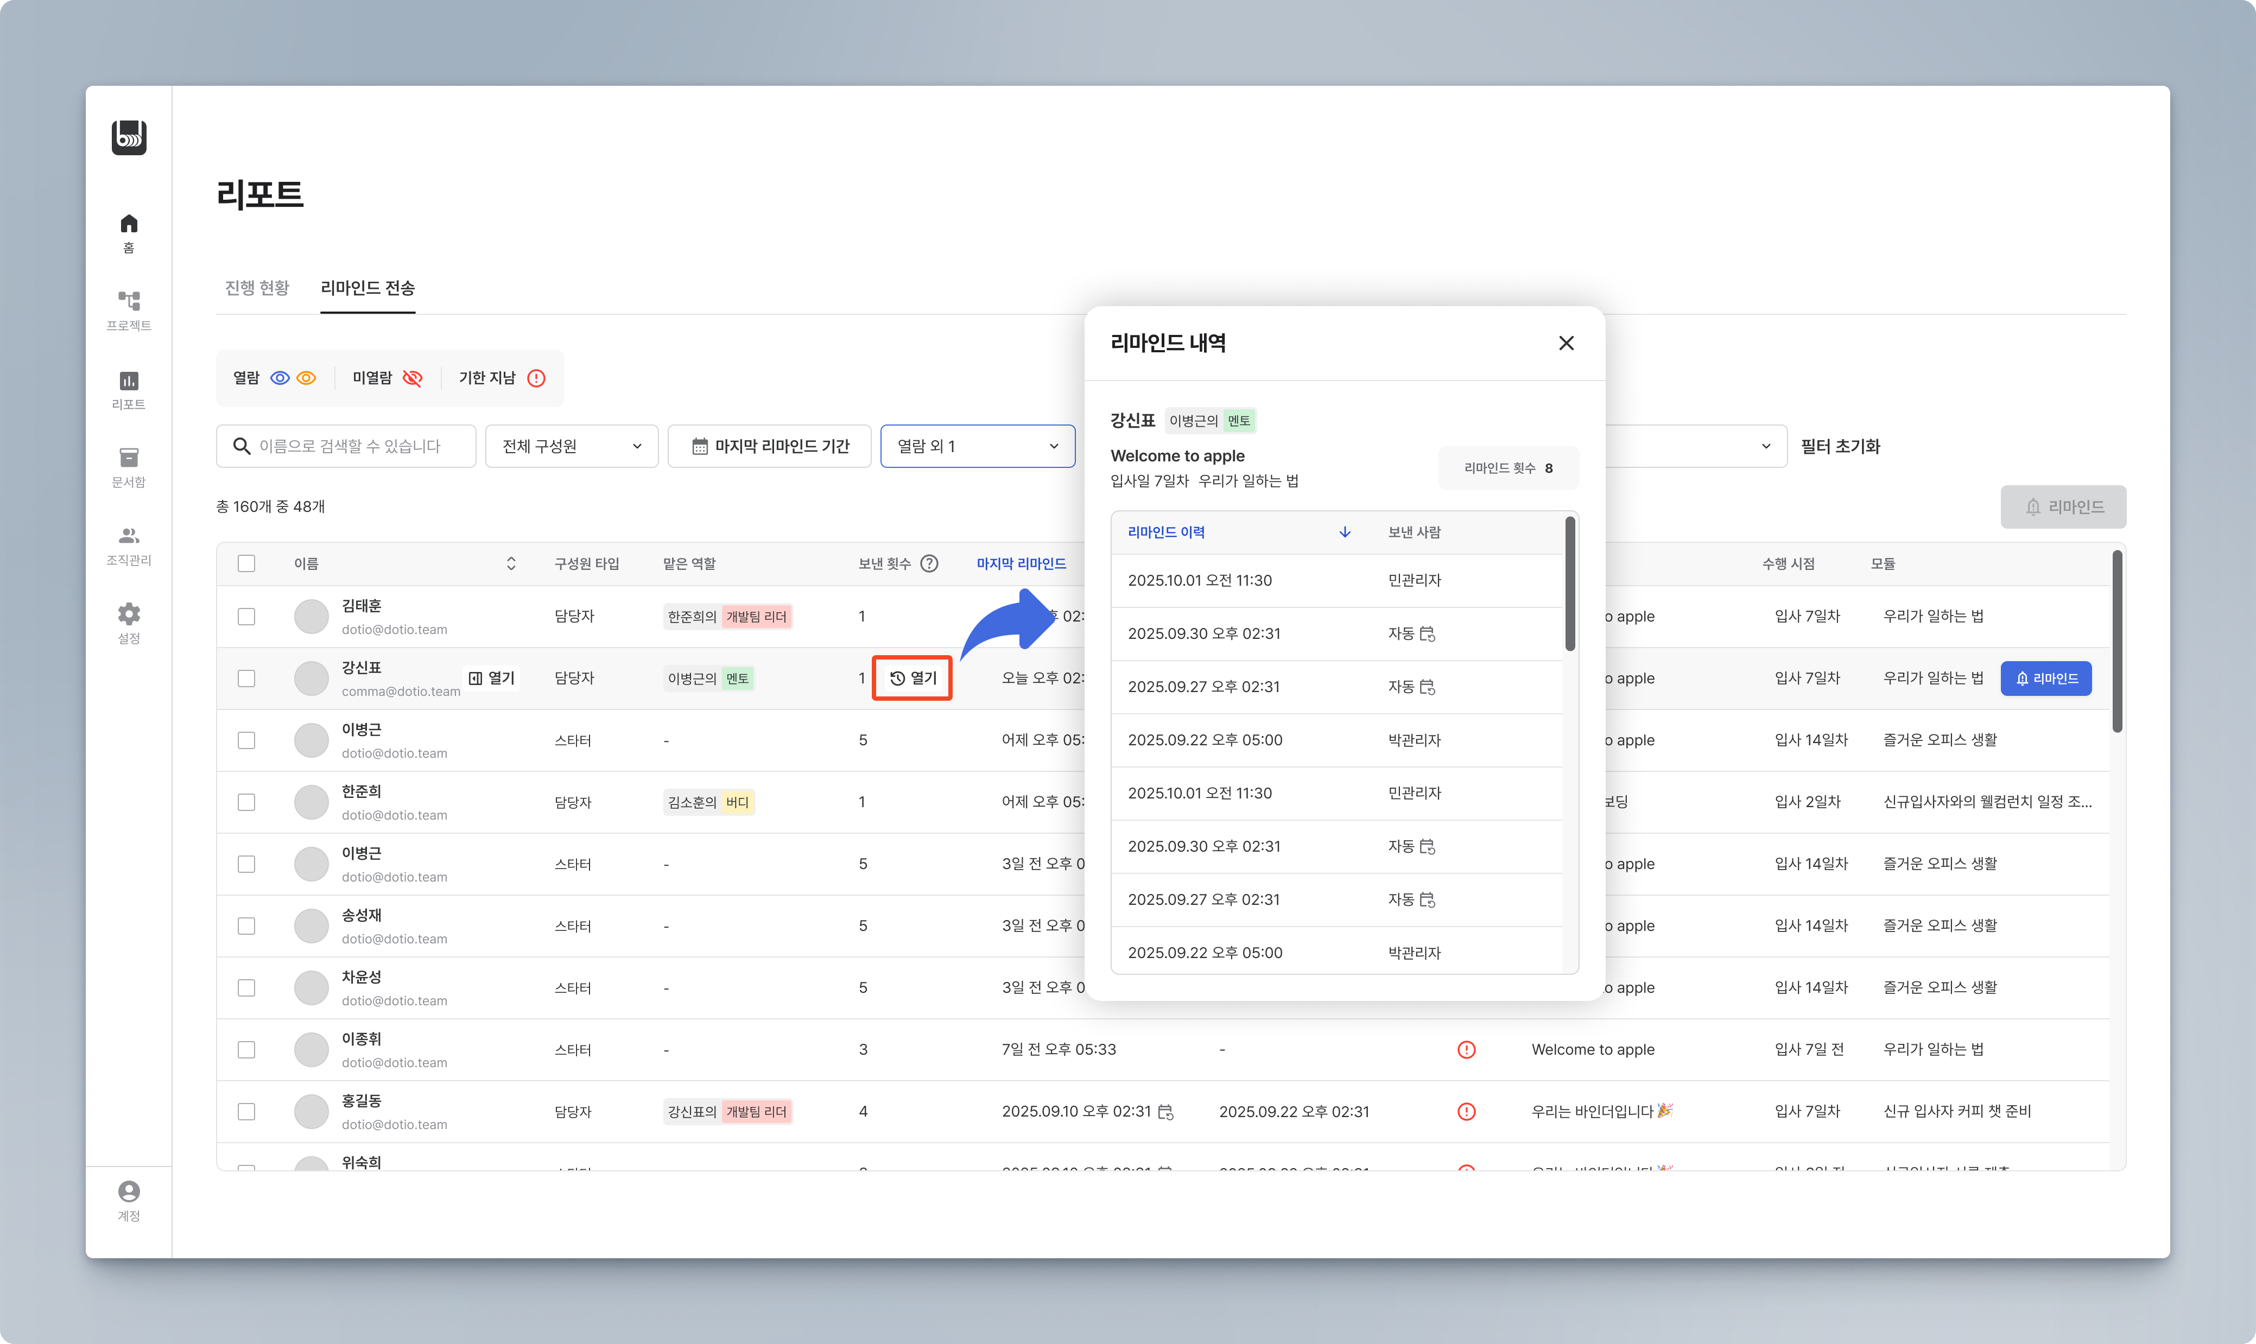Open the 열람 외 1 filter dropdown

[977, 447]
